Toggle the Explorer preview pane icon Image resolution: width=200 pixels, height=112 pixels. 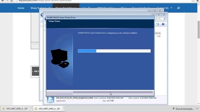157,24
